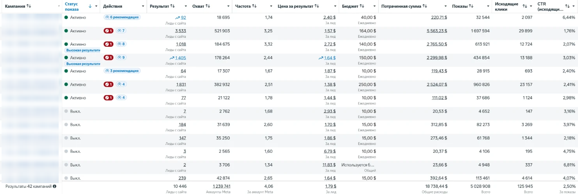Screen dimensions: 578x194
Task: Sort the table by the Частота column
Action: [x=254, y=6]
